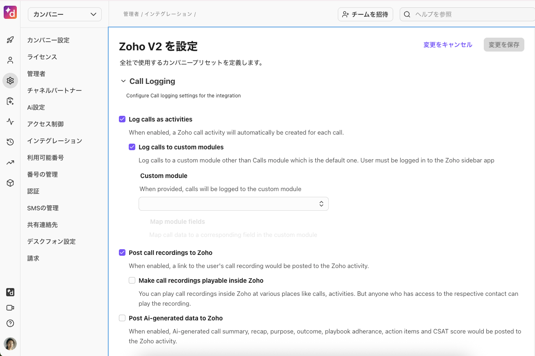Open the cube box icon in sidebar

pos(10,183)
